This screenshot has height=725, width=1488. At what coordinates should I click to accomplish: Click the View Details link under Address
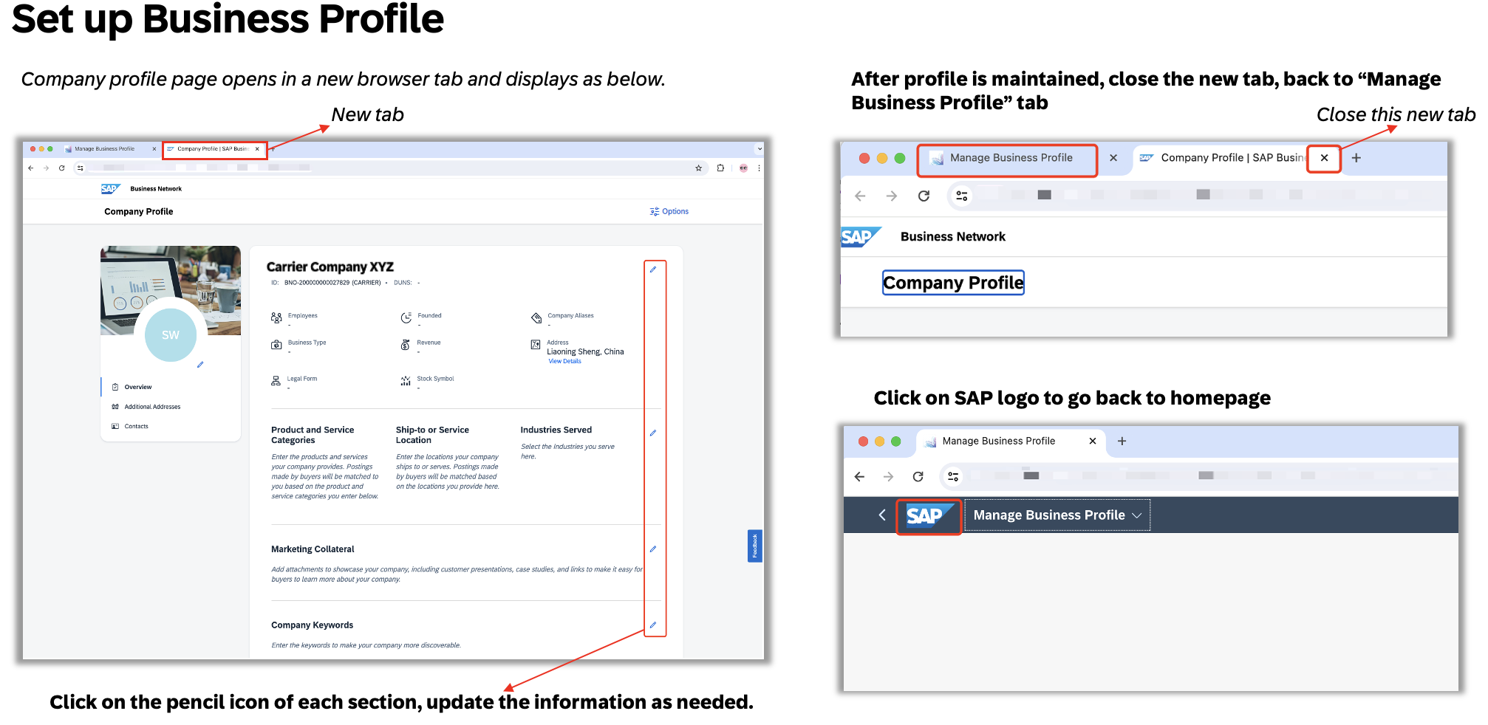tap(565, 362)
